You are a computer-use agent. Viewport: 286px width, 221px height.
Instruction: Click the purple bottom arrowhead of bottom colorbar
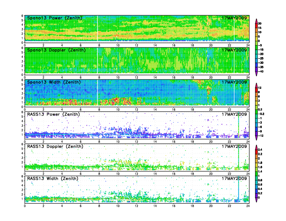tap(256, 200)
